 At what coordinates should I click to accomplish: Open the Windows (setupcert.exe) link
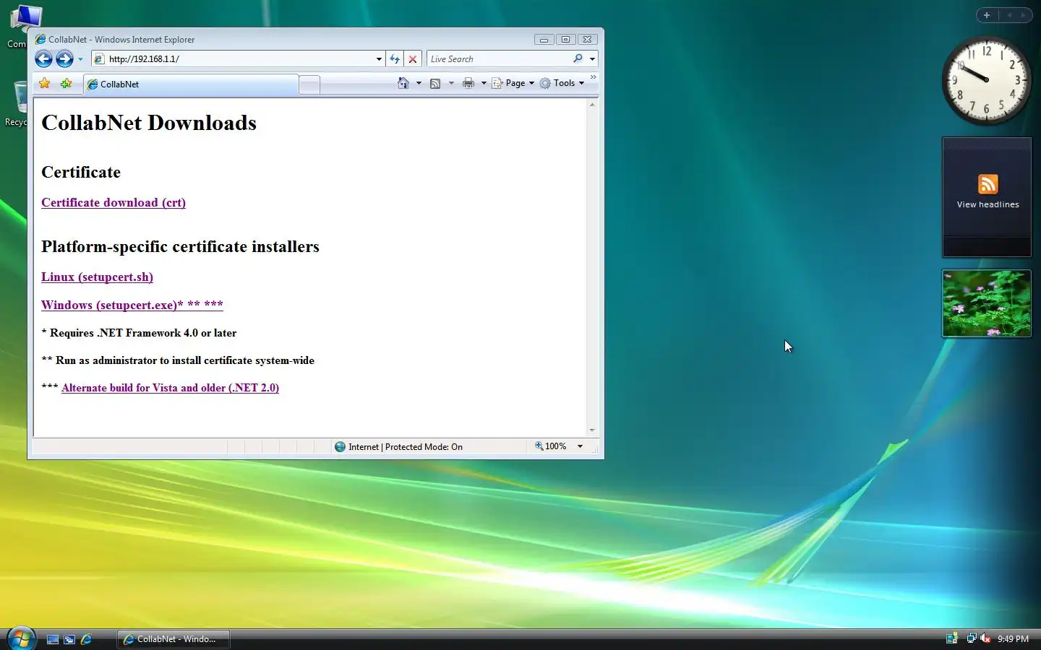(132, 305)
